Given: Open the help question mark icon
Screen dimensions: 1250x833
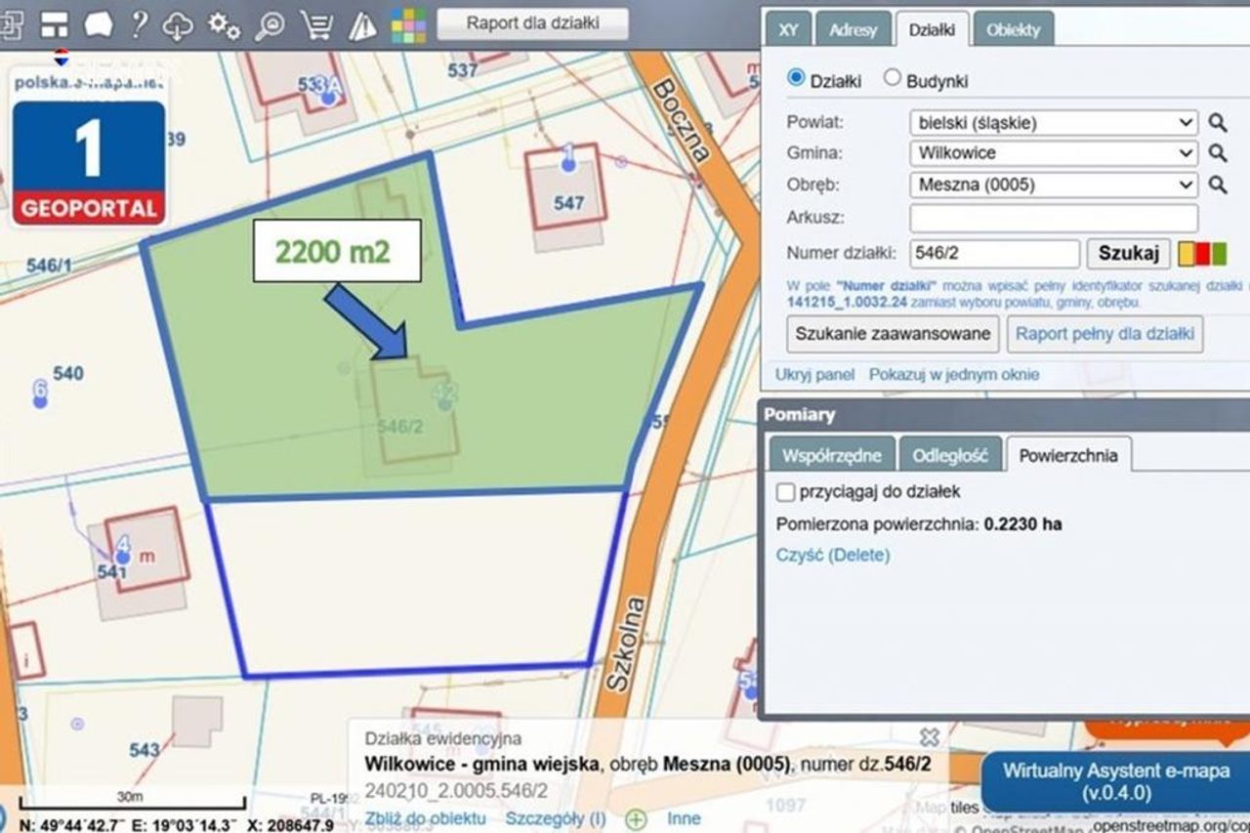Looking at the screenshot, I should 139,24.
